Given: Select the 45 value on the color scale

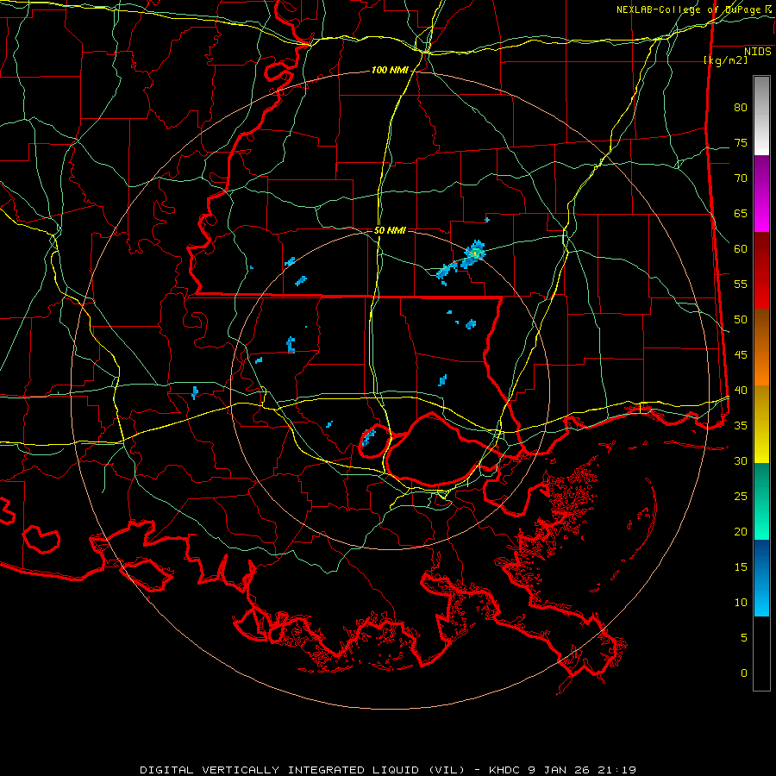Looking at the screenshot, I should tap(741, 355).
